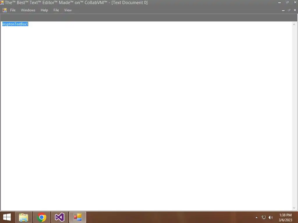Show hidden system tray icons
This screenshot has width=298, height=223.
(257, 217)
